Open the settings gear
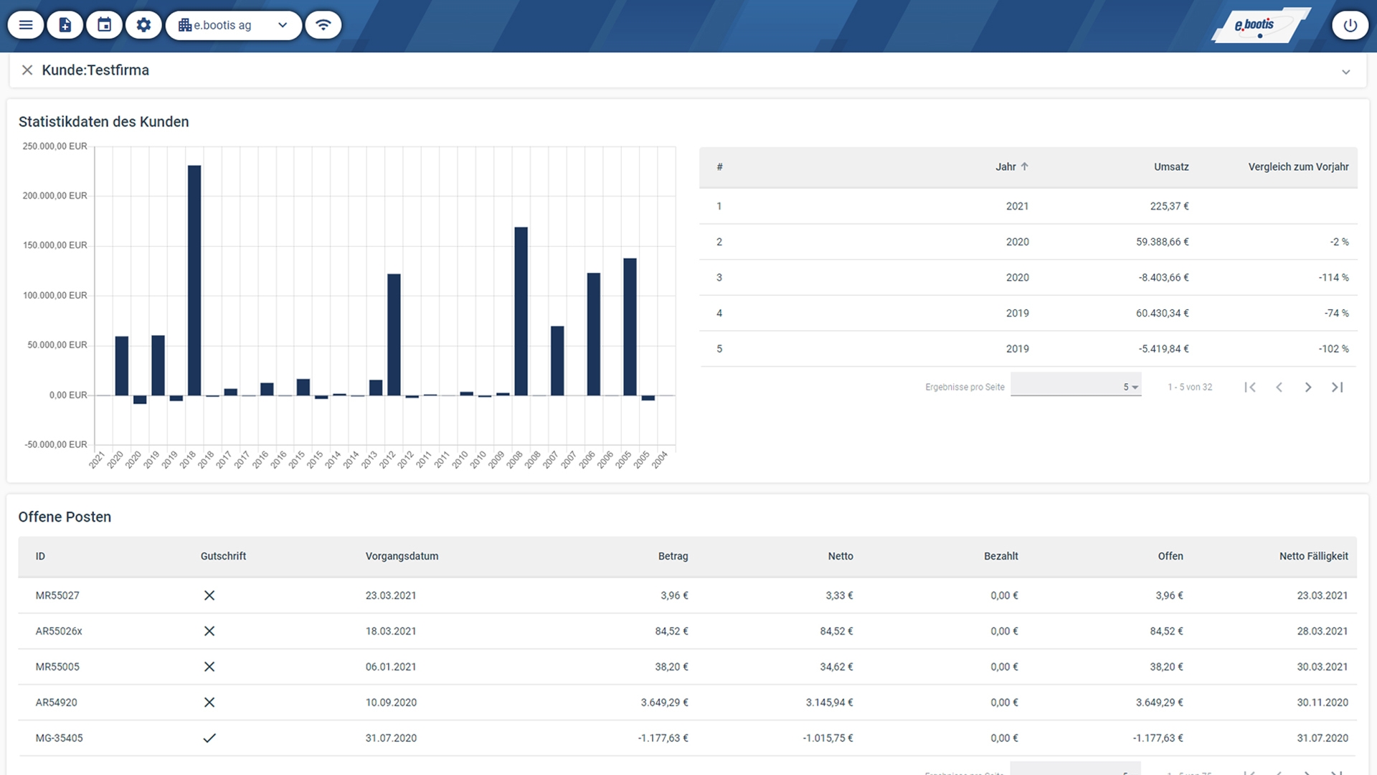Screen dimensions: 1377x775 (x=144, y=25)
